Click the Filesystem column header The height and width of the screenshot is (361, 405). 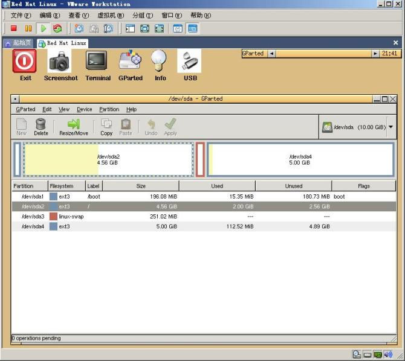click(x=67, y=186)
